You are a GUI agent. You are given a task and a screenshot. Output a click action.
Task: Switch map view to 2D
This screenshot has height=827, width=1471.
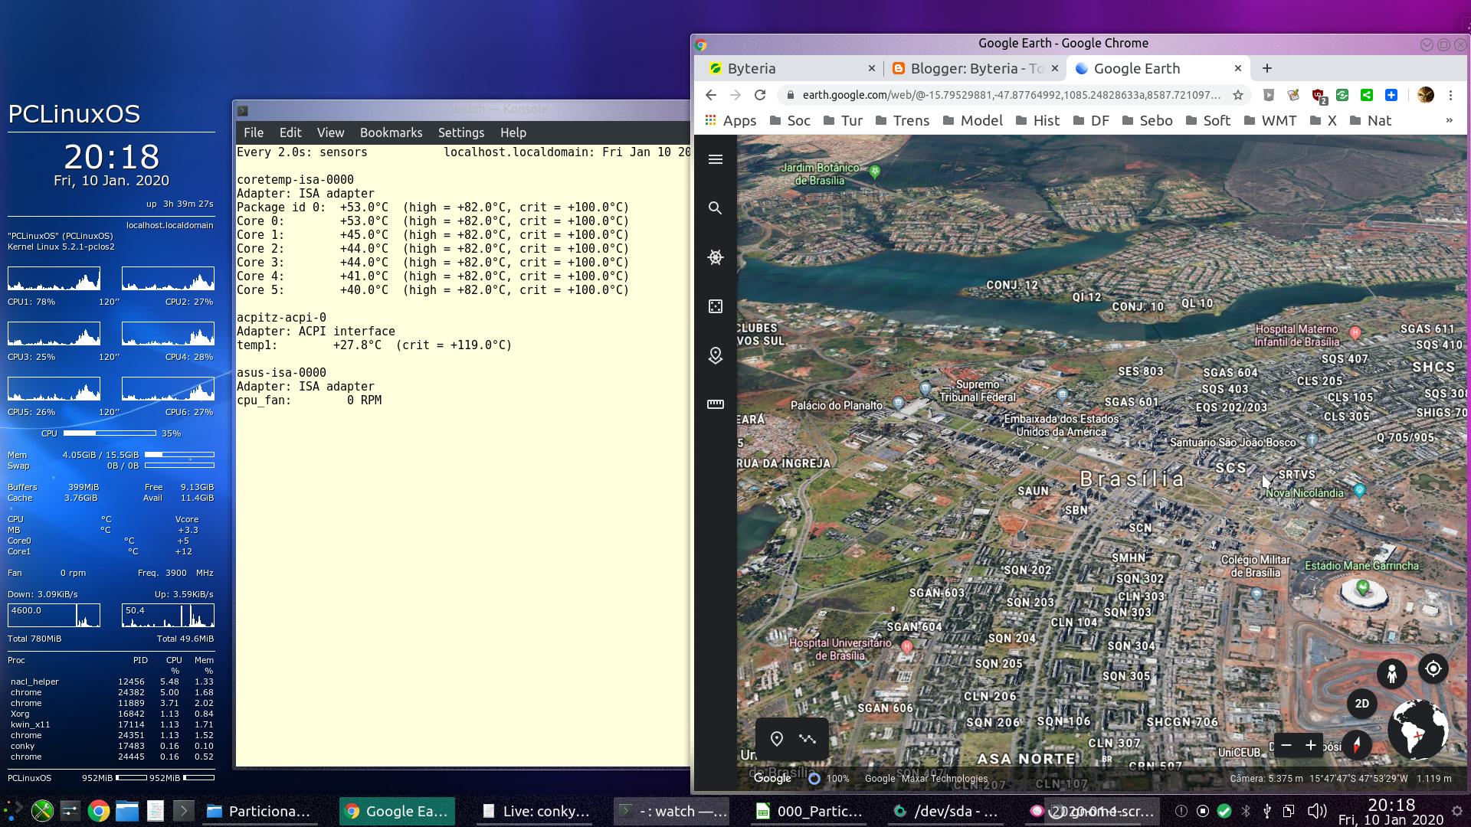pos(1362,704)
